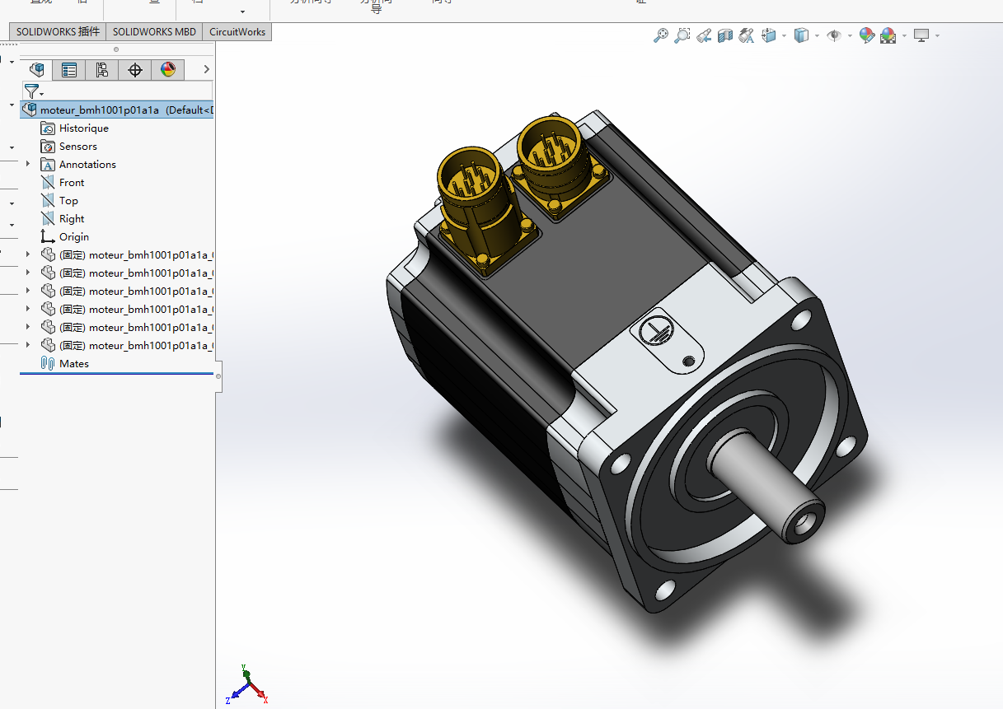Image resolution: width=1003 pixels, height=709 pixels.
Task: Toggle the Hide/Show Items eye icon
Action: [834, 35]
